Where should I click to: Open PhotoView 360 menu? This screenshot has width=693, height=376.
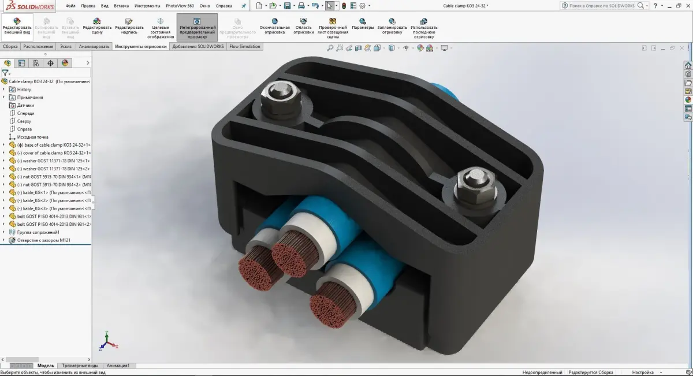coord(180,6)
